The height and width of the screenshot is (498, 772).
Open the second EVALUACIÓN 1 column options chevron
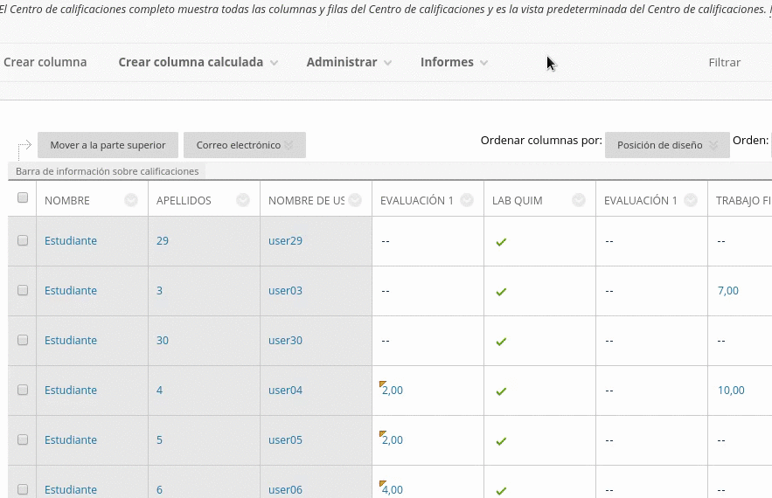(x=691, y=201)
